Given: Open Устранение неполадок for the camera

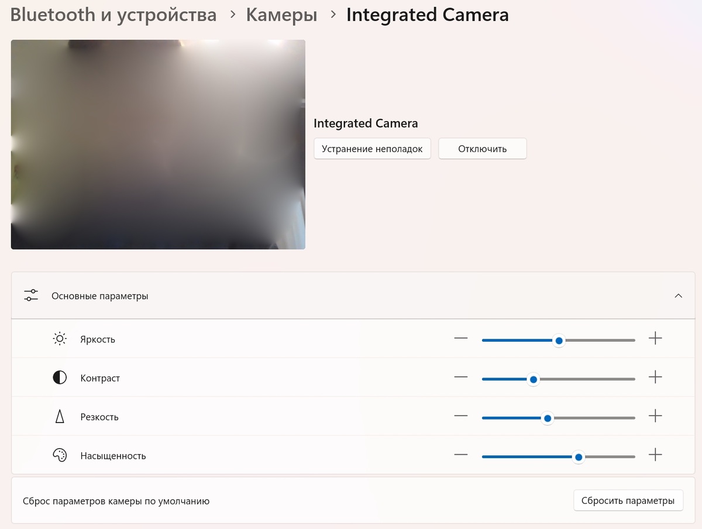Looking at the screenshot, I should [372, 149].
